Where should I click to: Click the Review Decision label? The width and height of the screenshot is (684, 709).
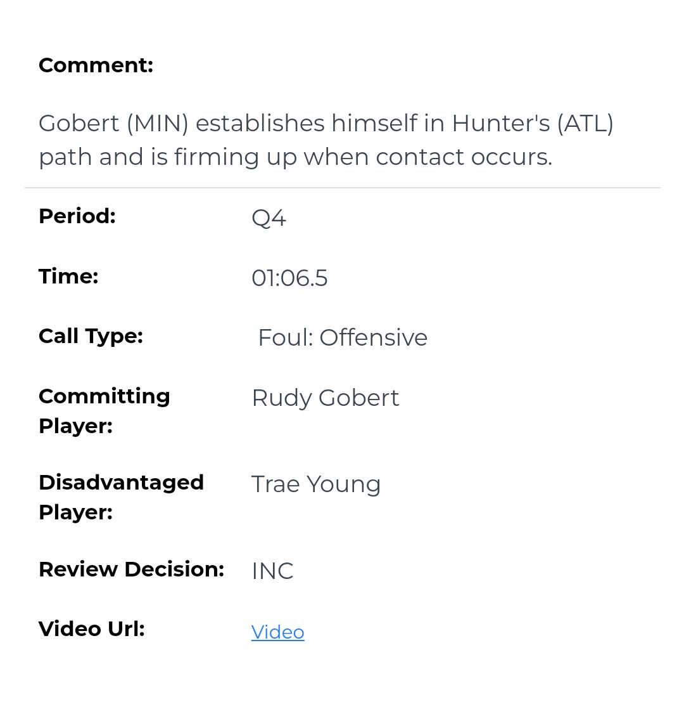click(x=131, y=569)
